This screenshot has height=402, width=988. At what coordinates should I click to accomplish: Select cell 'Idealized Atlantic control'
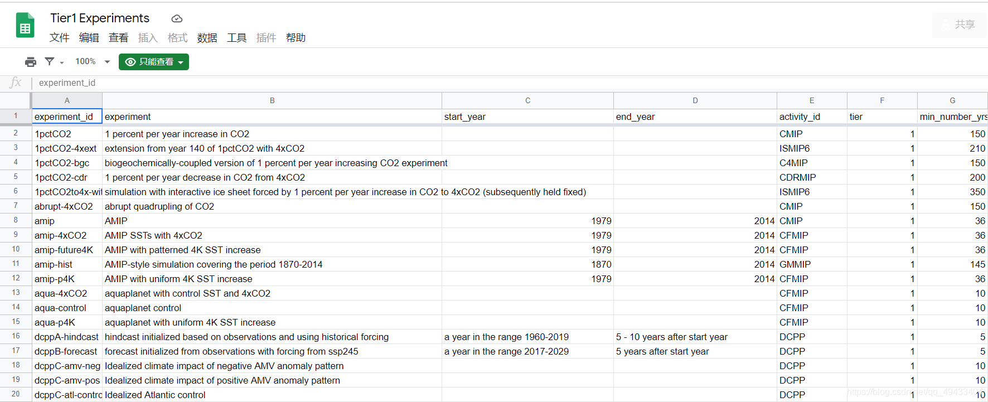pos(272,395)
